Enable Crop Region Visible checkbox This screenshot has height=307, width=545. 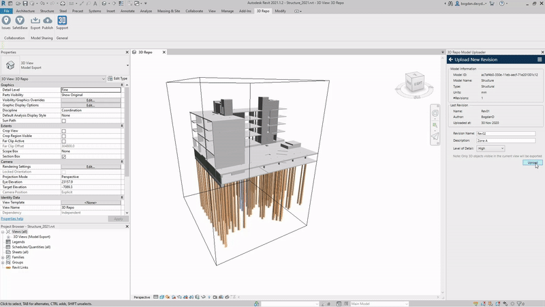tap(63, 136)
